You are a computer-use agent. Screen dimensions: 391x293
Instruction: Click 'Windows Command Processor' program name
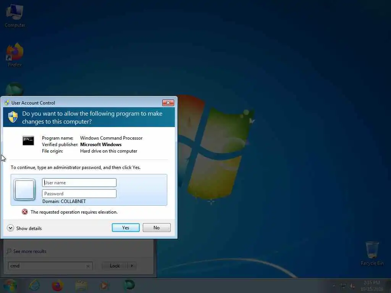point(111,138)
